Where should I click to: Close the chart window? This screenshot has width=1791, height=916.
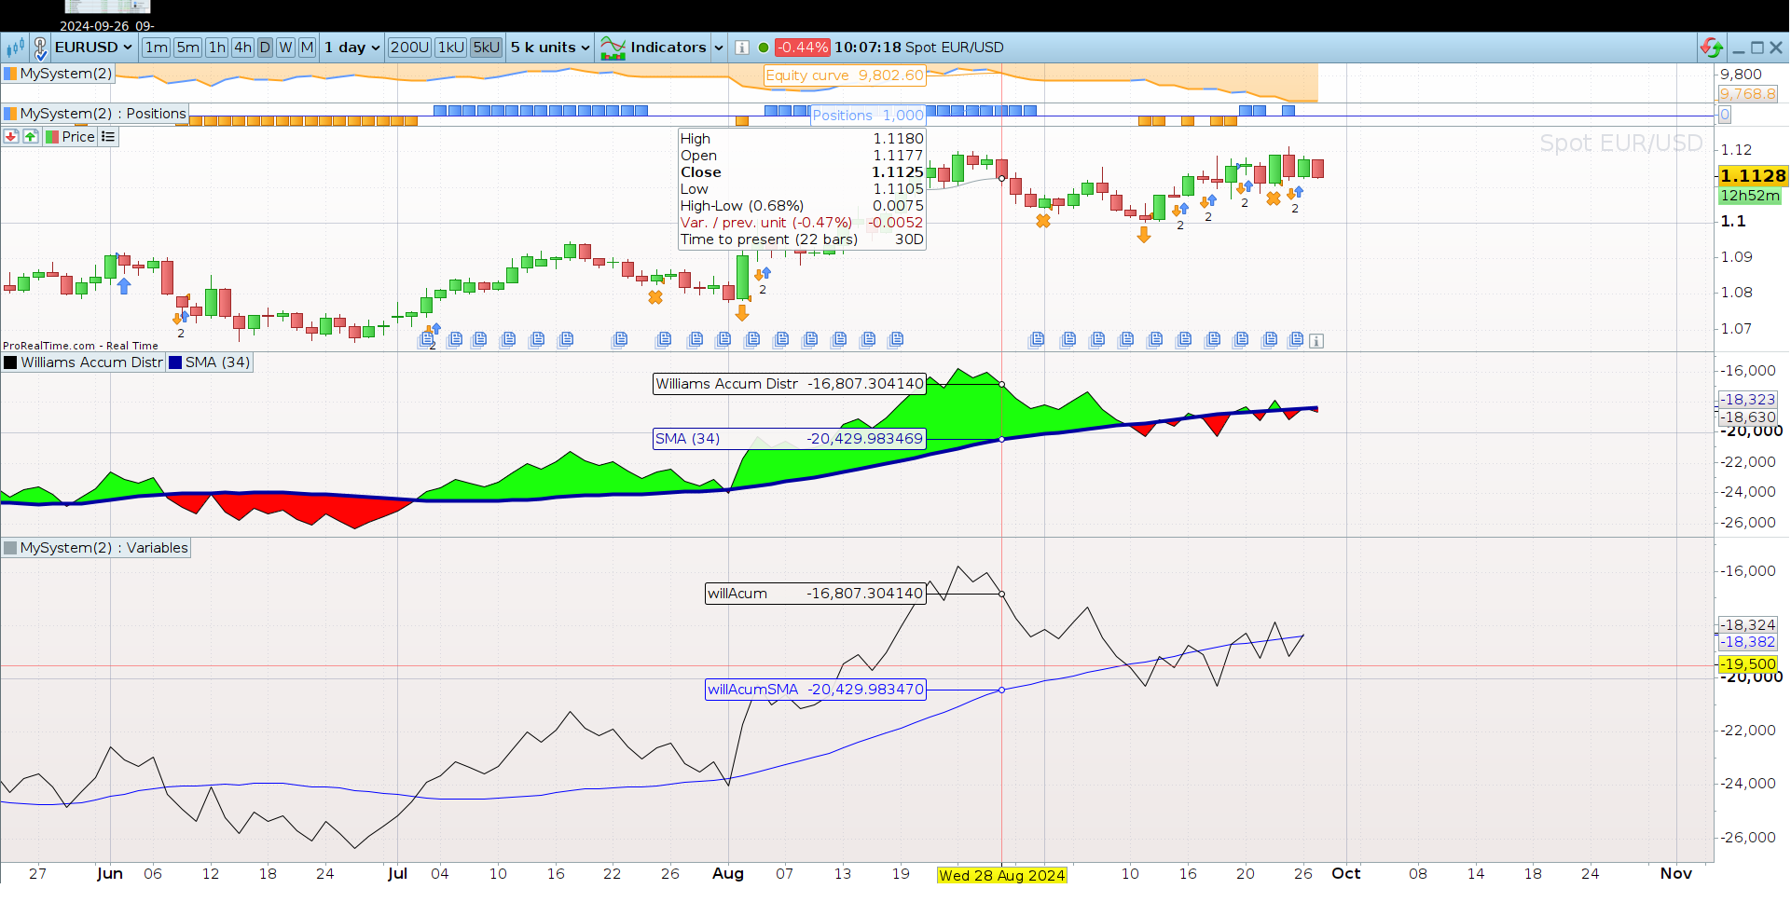1776,48
